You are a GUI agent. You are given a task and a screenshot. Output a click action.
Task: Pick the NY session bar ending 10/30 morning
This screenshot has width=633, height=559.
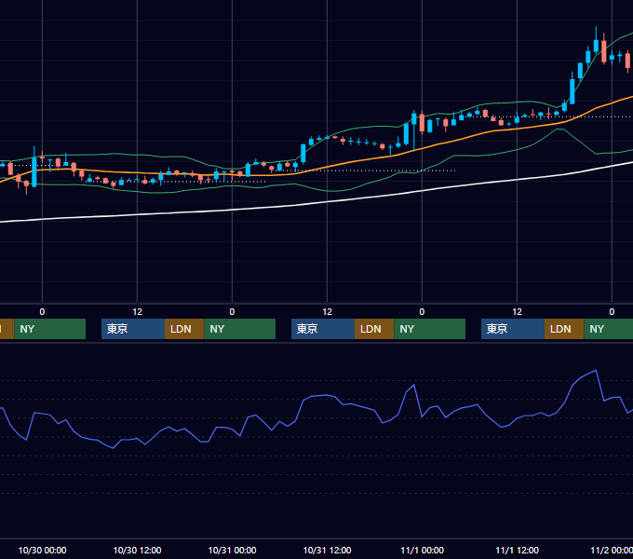[x=50, y=329]
